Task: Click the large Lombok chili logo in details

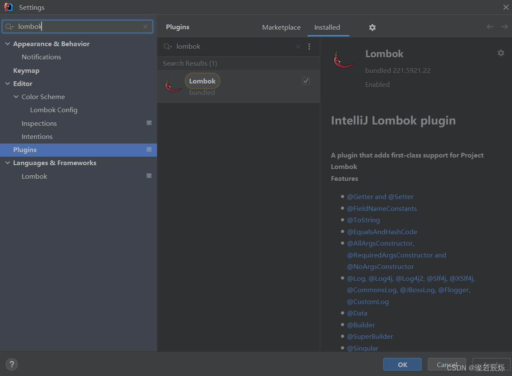Action: (343, 60)
